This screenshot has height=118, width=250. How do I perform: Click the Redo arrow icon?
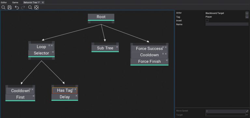coord(23,7)
